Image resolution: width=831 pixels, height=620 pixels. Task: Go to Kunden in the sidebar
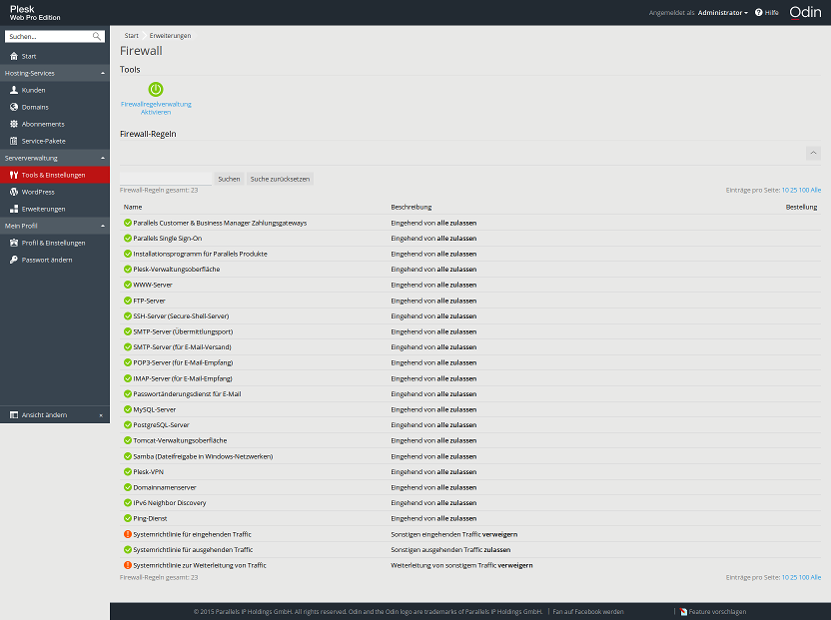point(55,90)
